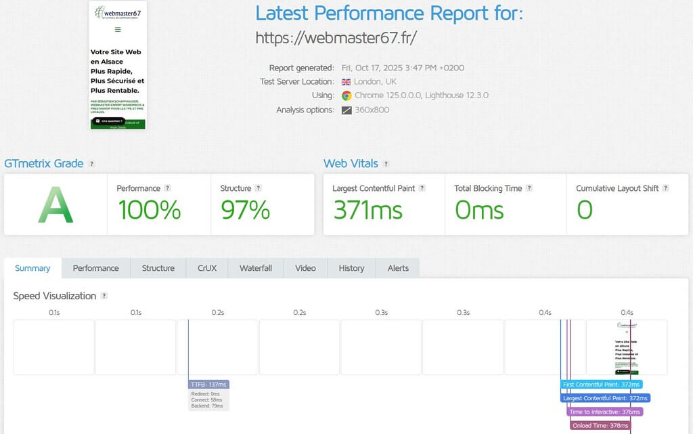
Task: Go to the Video tab
Action: tap(305, 268)
